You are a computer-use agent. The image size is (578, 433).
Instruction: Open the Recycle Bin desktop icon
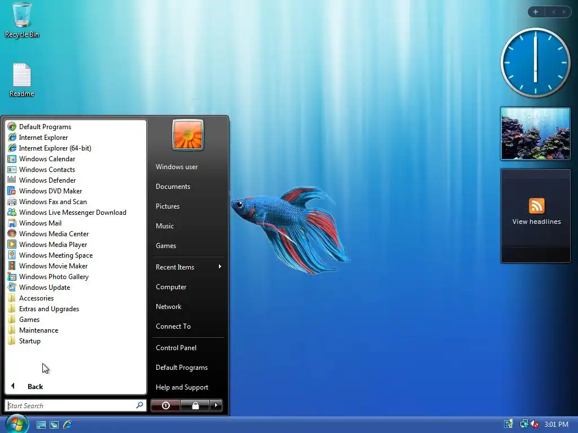(22, 20)
